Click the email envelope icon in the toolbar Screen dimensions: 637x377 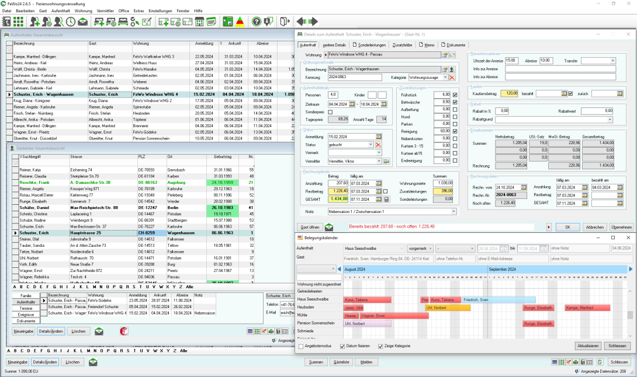pyautogui.click(x=82, y=22)
